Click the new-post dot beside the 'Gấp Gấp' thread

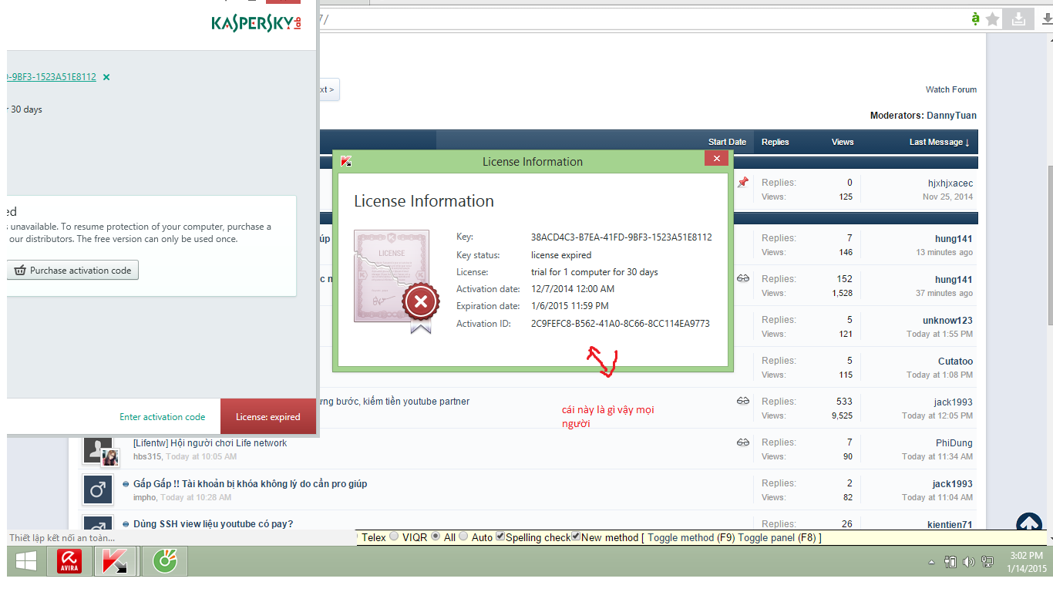tap(126, 484)
